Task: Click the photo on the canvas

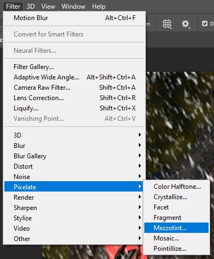Action: (x=180, y=125)
